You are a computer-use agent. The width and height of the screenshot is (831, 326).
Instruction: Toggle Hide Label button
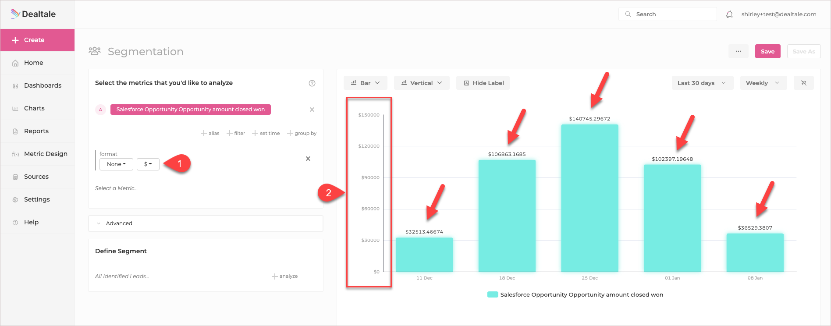point(483,83)
